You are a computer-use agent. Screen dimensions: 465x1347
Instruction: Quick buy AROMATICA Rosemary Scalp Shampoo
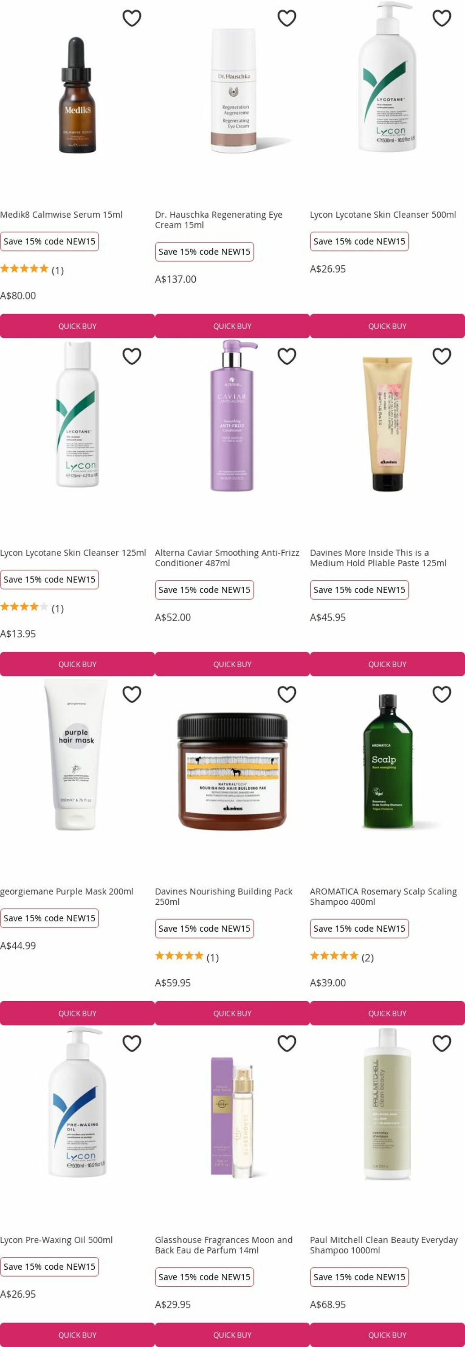(x=387, y=1013)
